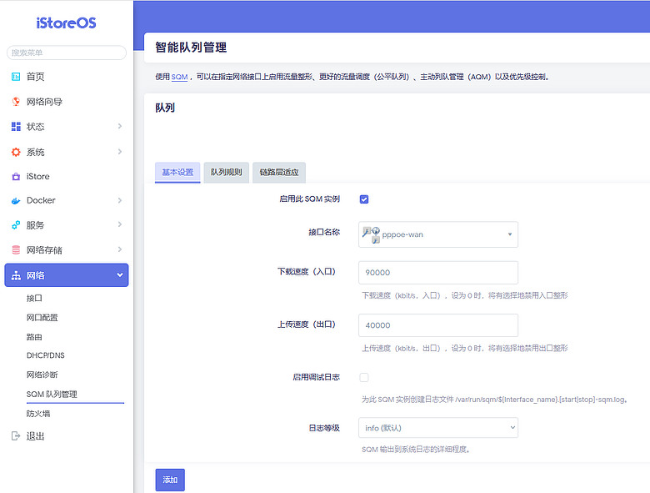Open the DHCP/DNS submenu item
The width and height of the screenshot is (650, 493).
(46, 355)
